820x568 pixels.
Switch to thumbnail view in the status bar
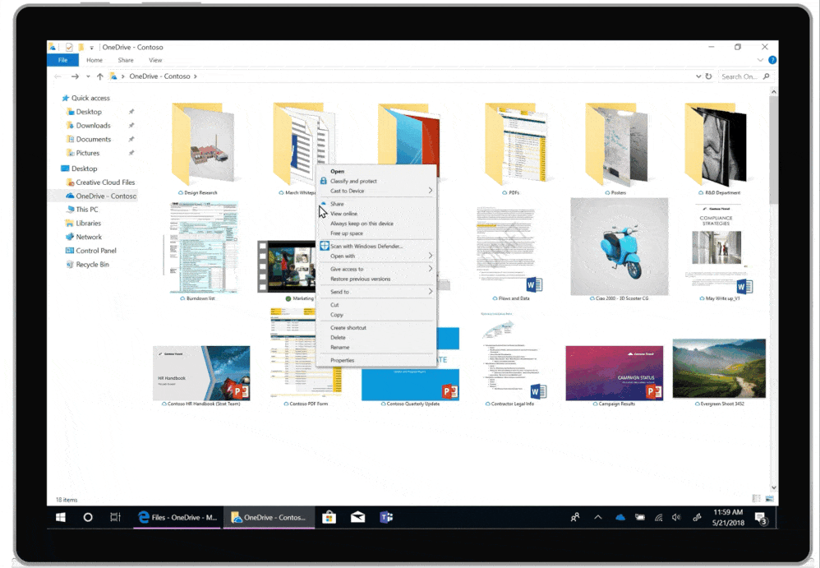click(x=770, y=499)
